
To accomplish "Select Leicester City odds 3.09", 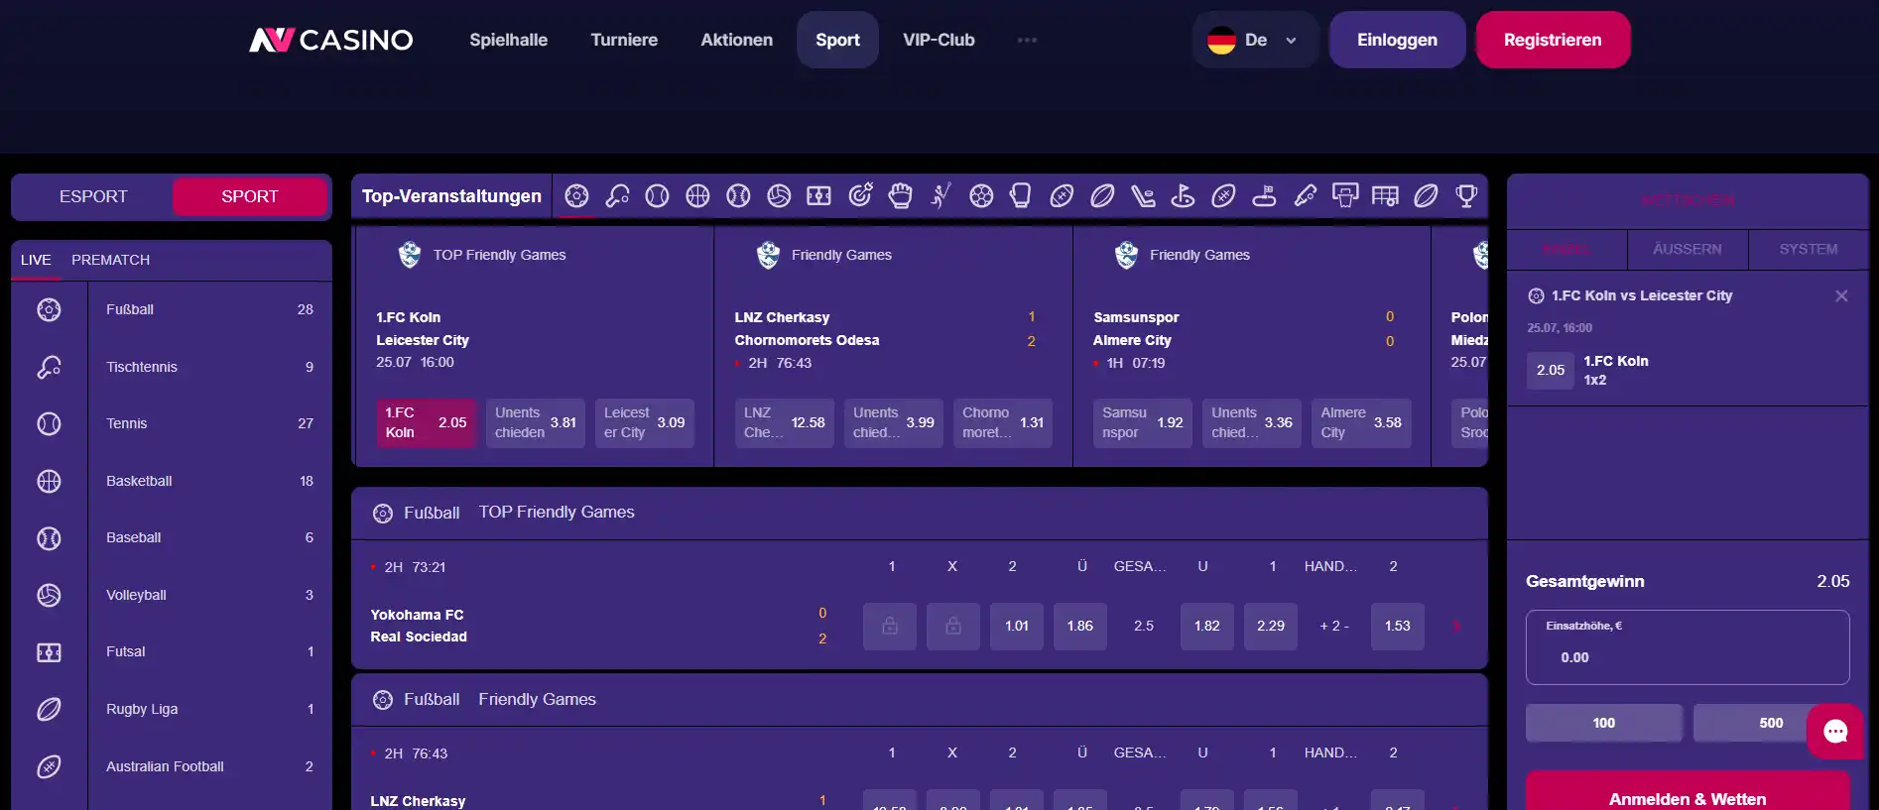I will coord(644,422).
